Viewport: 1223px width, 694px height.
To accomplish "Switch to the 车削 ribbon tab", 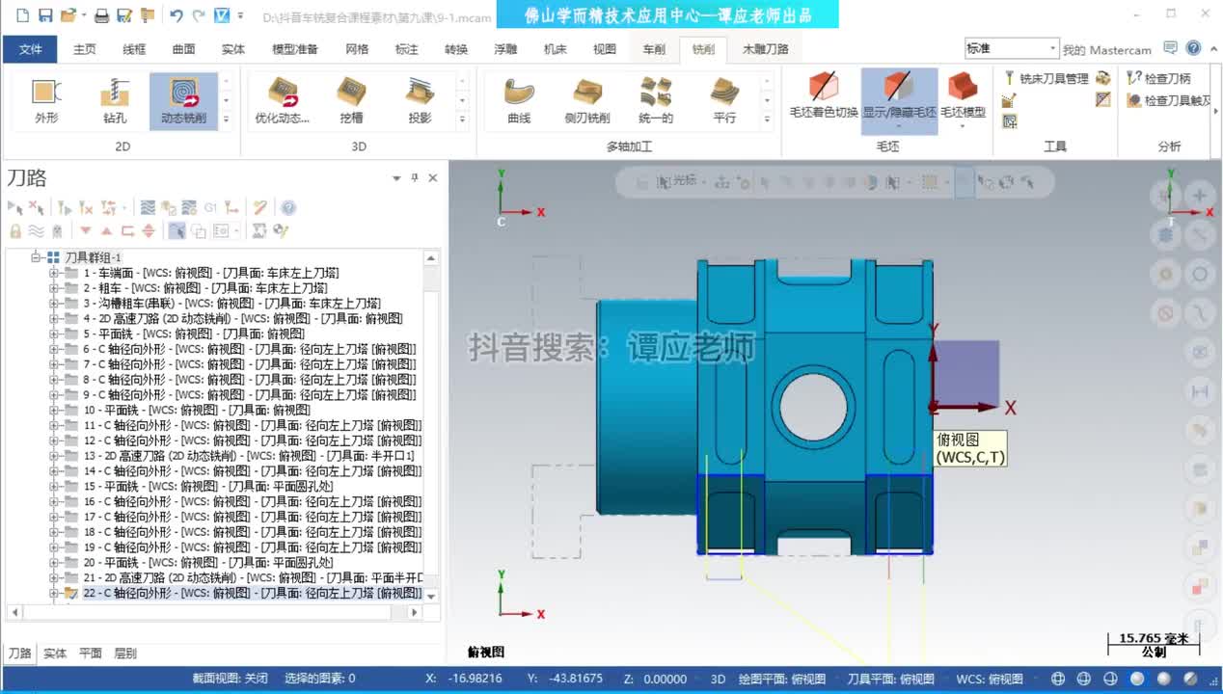I will [x=654, y=49].
